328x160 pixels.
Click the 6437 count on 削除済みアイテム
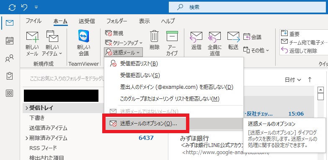point(146,138)
